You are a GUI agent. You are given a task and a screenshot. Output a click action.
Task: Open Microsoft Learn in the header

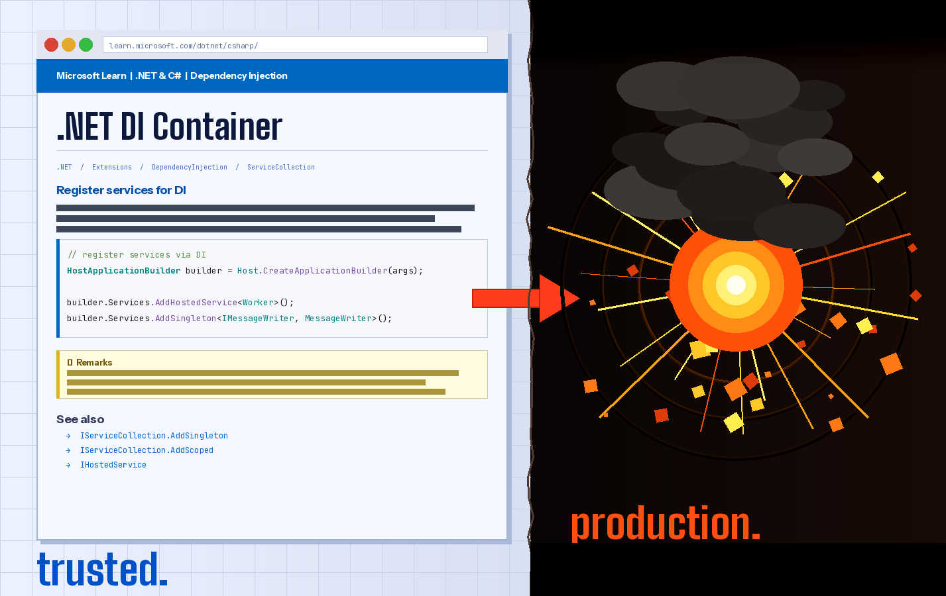coord(91,75)
